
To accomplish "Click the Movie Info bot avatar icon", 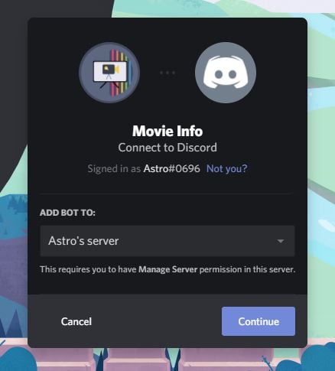I will pos(109,73).
